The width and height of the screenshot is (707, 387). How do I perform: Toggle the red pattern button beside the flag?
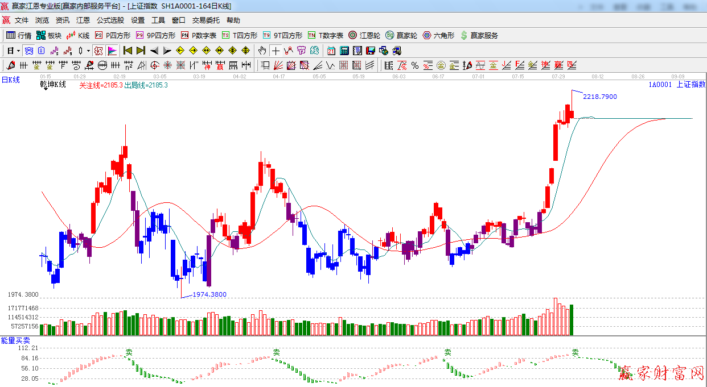(98, 51)
